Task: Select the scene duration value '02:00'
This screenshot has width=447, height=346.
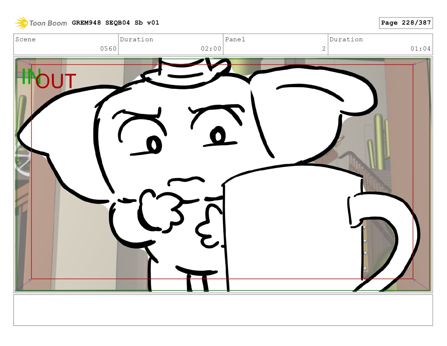Action: pos(211,49)
